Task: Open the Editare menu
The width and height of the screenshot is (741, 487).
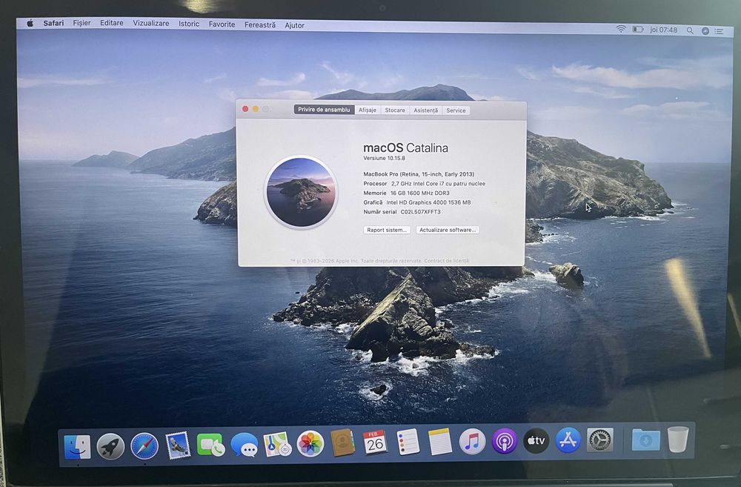Action: pyautogui.click(x=112, y=23)
